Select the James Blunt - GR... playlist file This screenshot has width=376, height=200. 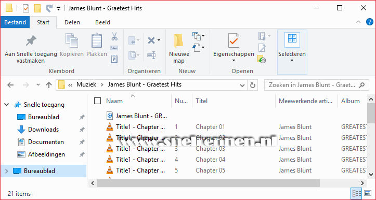pos(137,116)
